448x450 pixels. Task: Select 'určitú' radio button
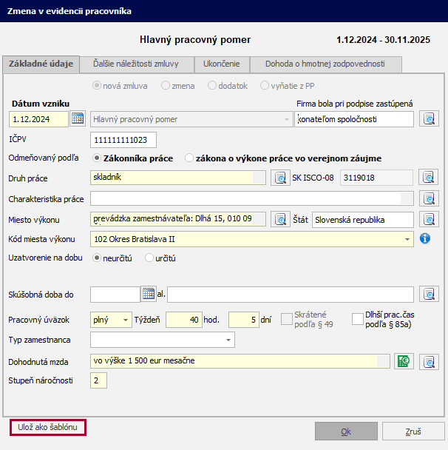(149, 258)
